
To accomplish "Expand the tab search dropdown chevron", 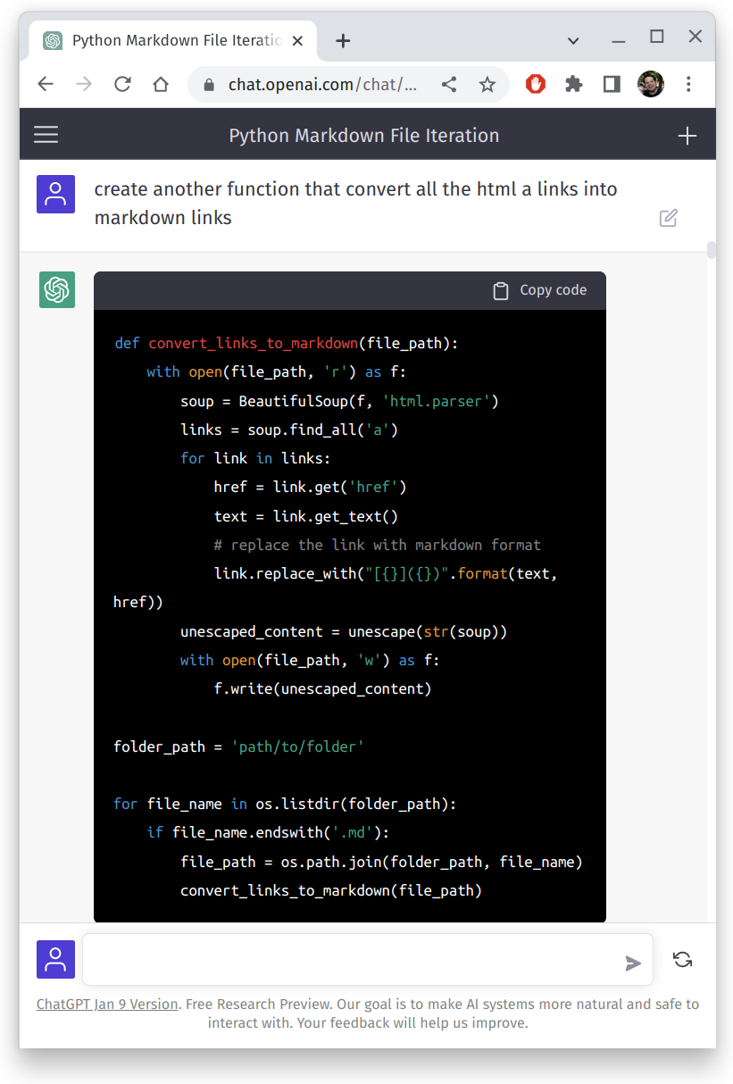I will pos(573,40).
